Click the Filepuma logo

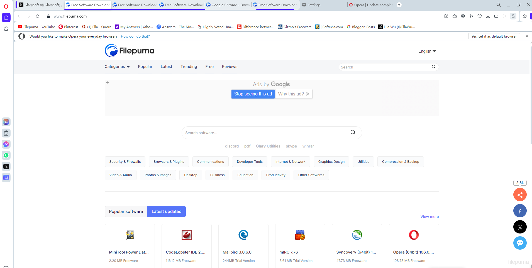point(130,51)
